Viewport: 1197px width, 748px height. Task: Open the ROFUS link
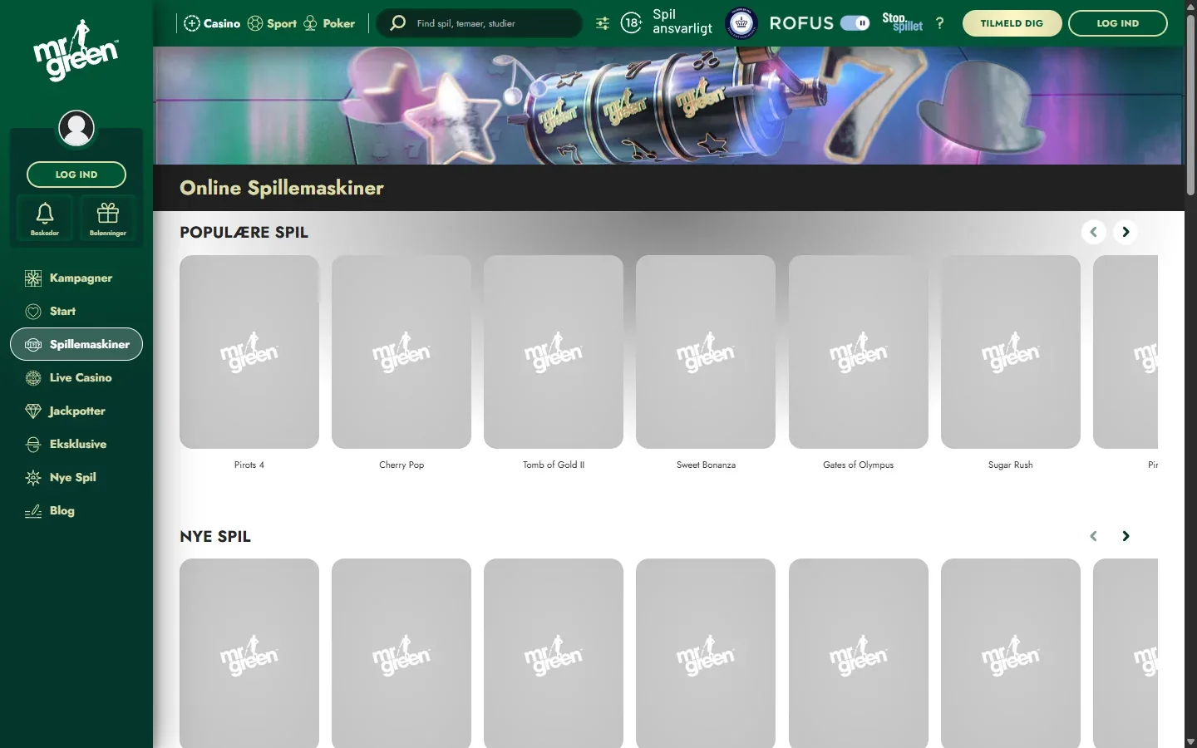(x=801, y=23)
